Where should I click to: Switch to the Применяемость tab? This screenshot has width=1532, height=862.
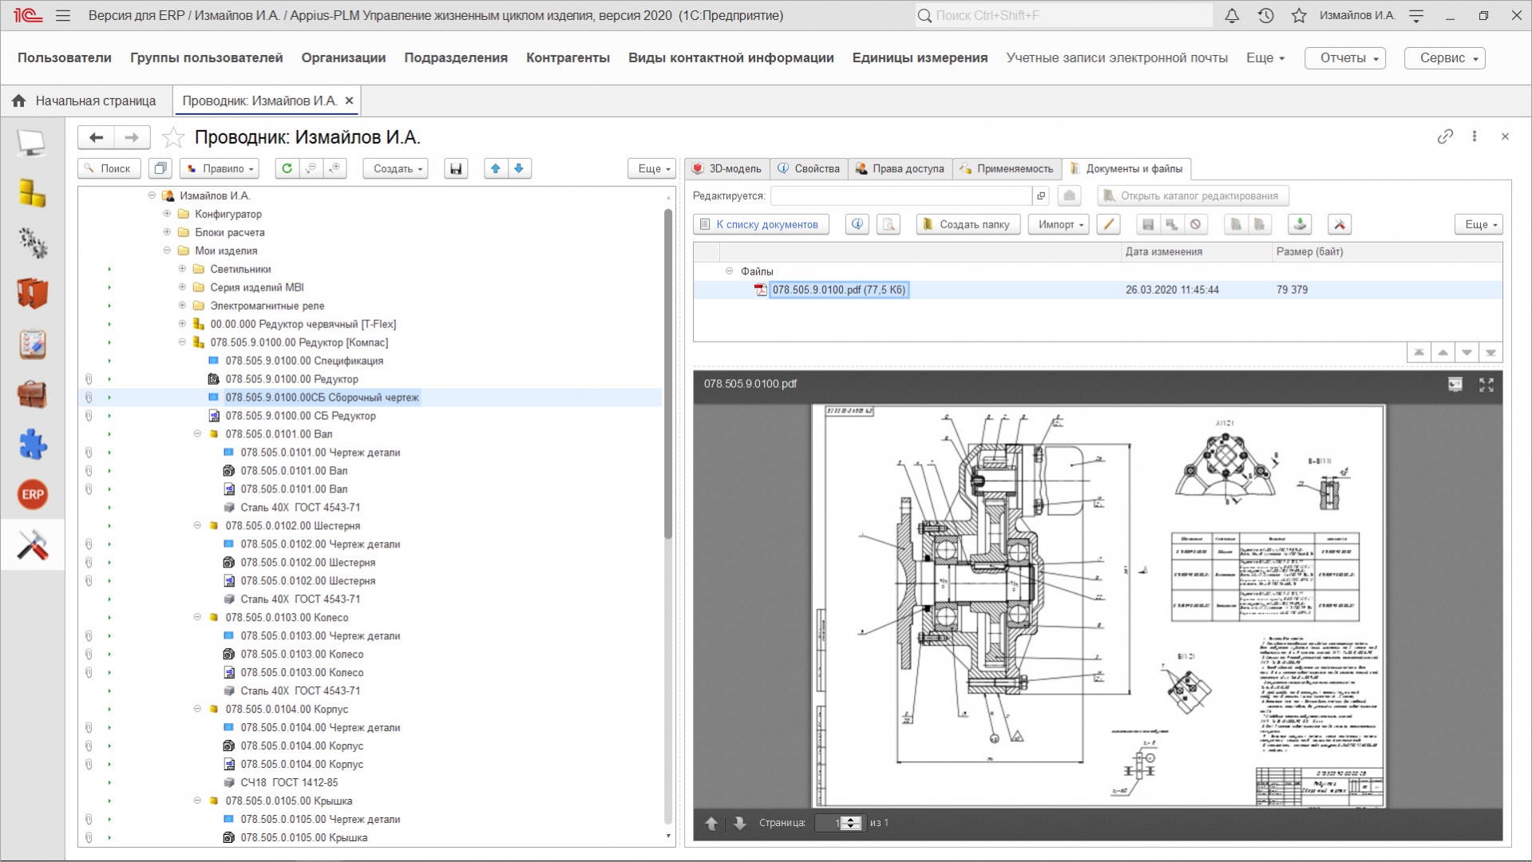(1007, 168)
